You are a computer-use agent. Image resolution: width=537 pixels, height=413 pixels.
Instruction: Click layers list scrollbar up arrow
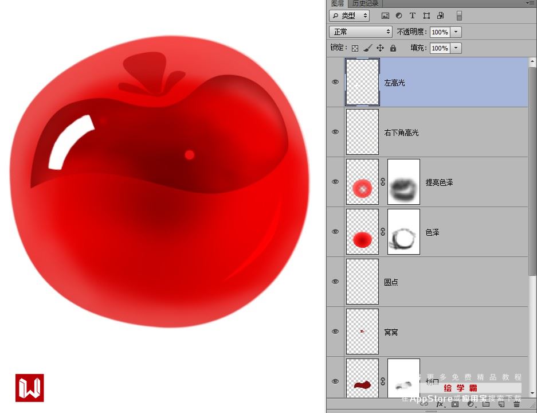tap(532, 62)
